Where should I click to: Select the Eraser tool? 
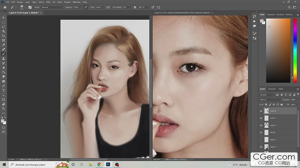(x=3, y=68)
